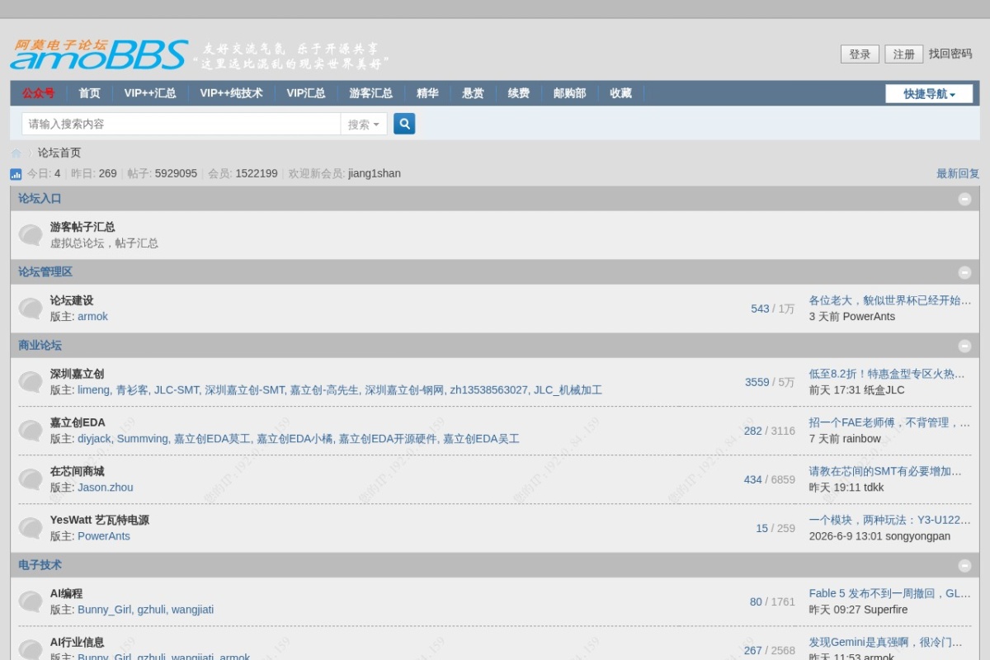
Task: Click the home icon in breadcrumb
Action: click(16, 153)
